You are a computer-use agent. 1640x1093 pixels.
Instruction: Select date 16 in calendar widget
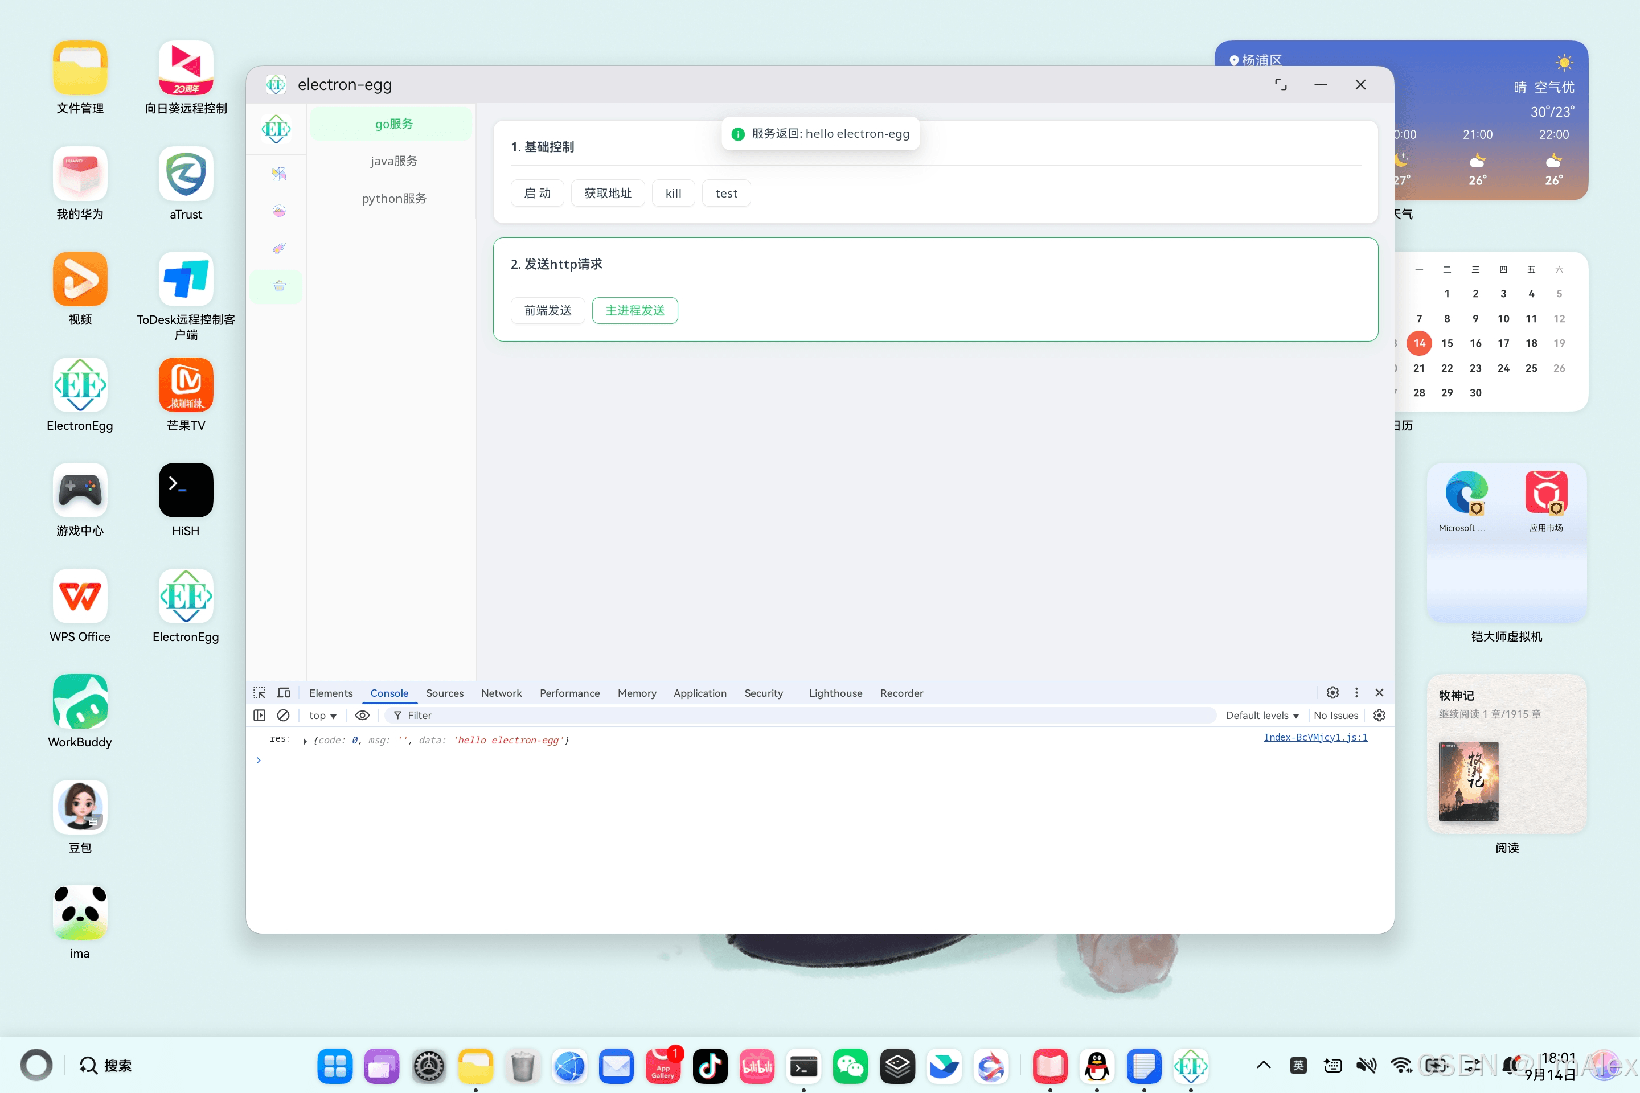tap(1475, 343)
